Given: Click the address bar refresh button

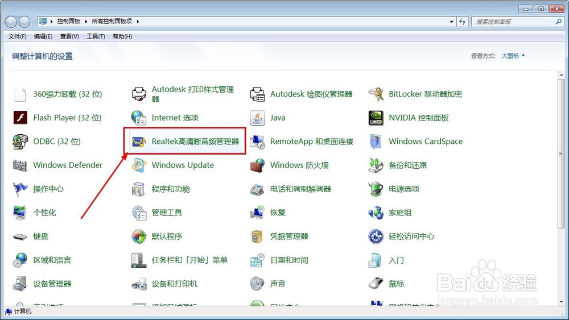Looking at the screenshot, I should [x=462, y=22].
